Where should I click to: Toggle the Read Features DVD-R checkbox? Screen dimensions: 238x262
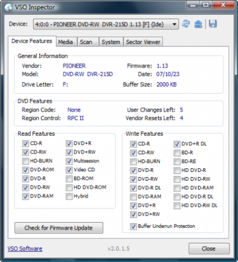click(25, 179)
